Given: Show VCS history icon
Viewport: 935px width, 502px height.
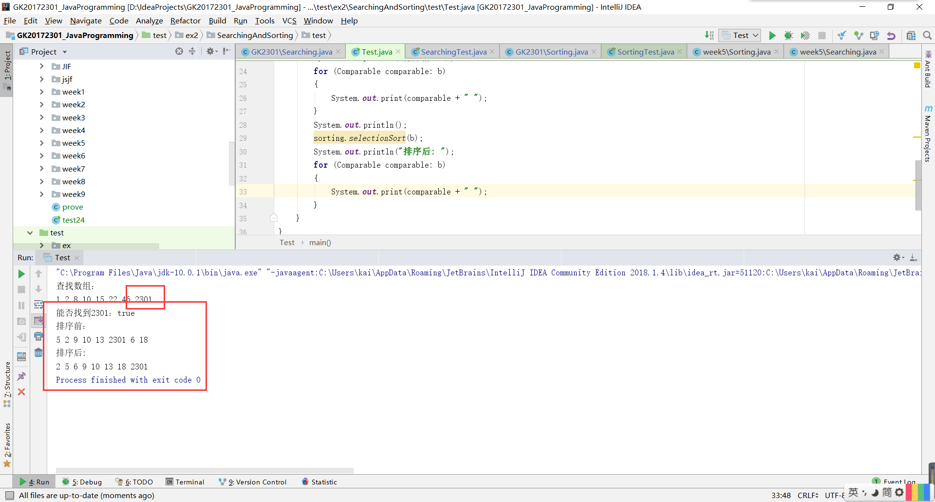Looking at the screenshot, I should point(875,36).
